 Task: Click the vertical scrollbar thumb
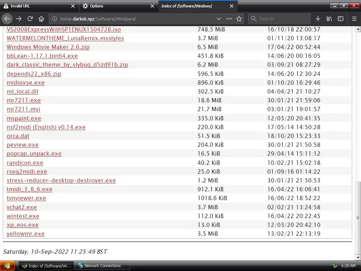(358, 218)
